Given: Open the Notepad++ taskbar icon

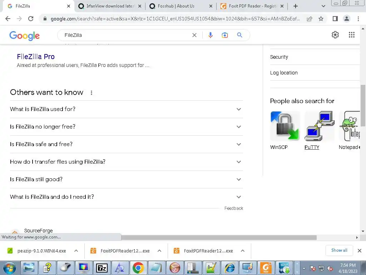Looking at the screenshot, I should click(x=211, y=268).
